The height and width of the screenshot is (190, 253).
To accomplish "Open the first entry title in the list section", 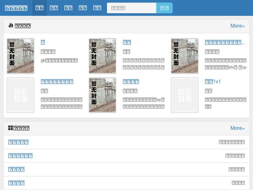I will [x=18, y=142].
